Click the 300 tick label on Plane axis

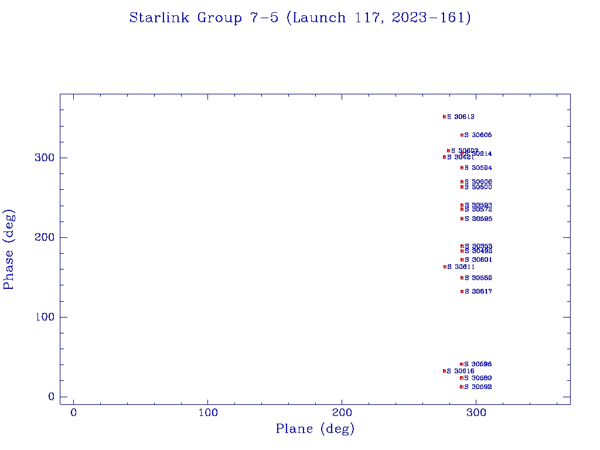click(x=476, y=412)
